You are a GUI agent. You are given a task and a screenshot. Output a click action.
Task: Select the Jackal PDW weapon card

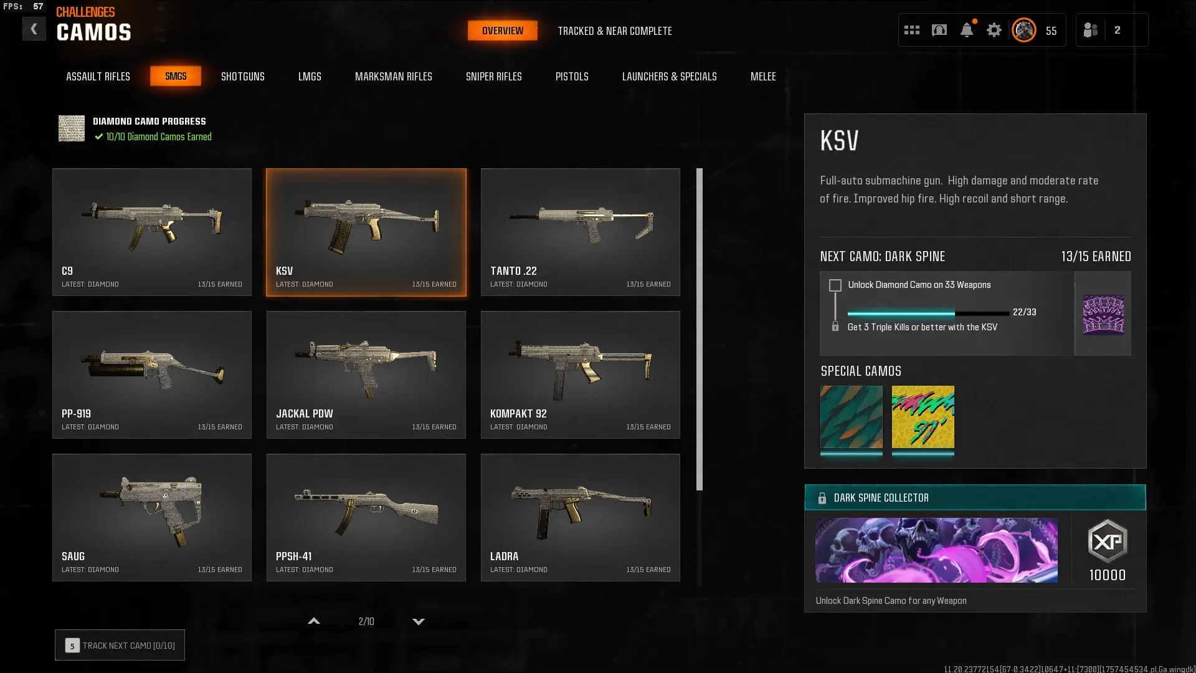366,375
